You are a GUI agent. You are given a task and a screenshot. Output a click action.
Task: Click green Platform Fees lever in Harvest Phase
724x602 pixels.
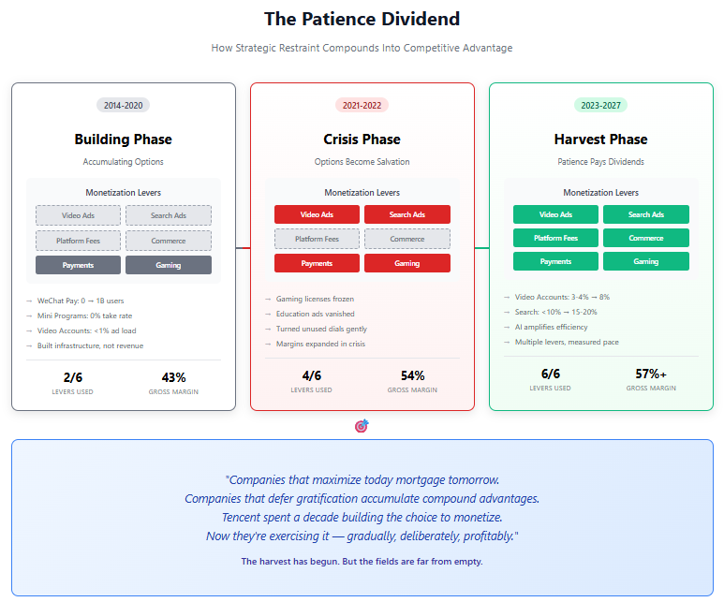click(555, 238)
